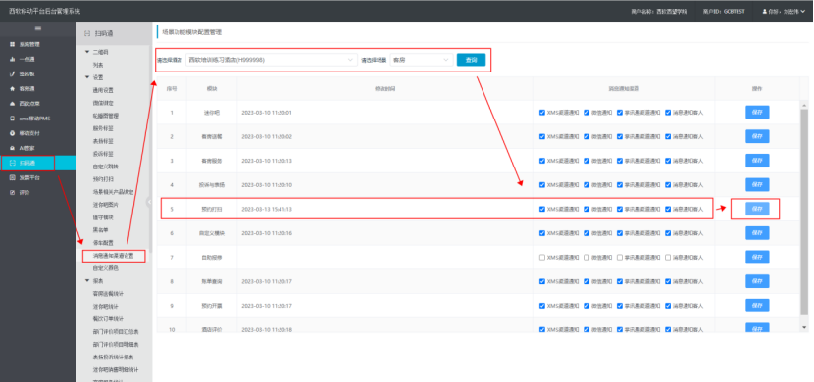Click 保存 button for row 3
814x382 pixels.
click(757, 161)
